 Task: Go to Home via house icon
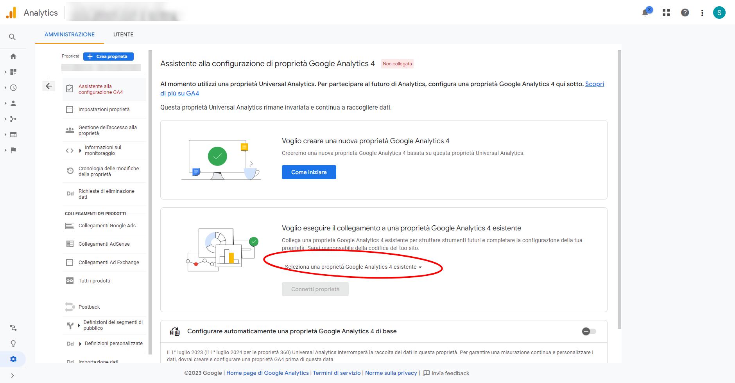(13, 56)
